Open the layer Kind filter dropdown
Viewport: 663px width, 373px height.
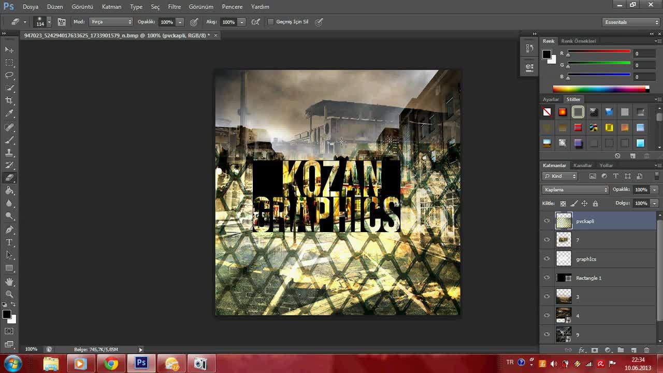(x=560, y=176)
